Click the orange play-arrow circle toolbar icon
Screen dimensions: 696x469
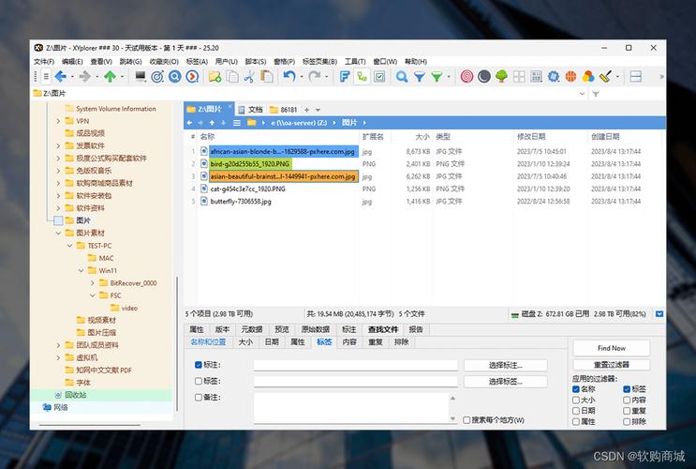click(192, 77)
